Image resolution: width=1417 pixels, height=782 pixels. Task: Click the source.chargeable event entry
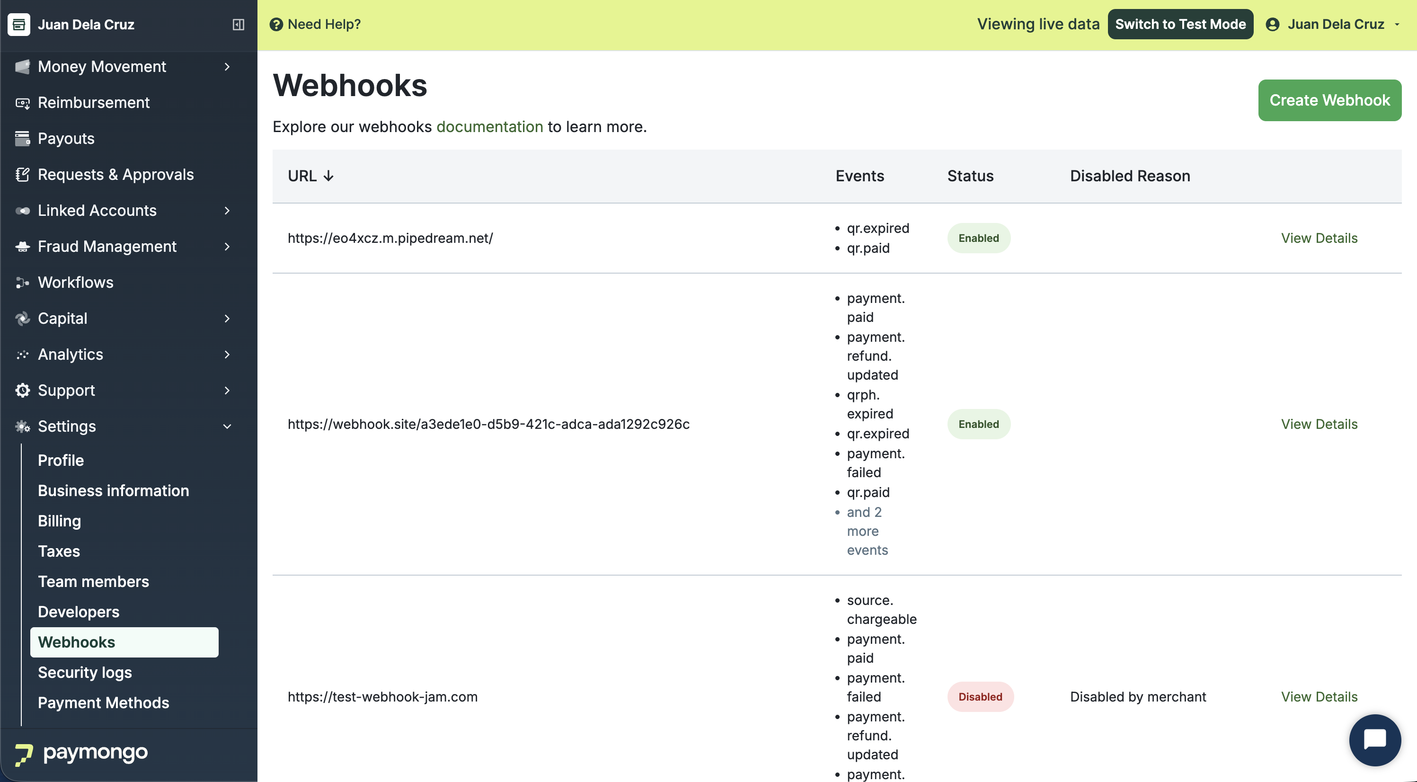(881, 610)
